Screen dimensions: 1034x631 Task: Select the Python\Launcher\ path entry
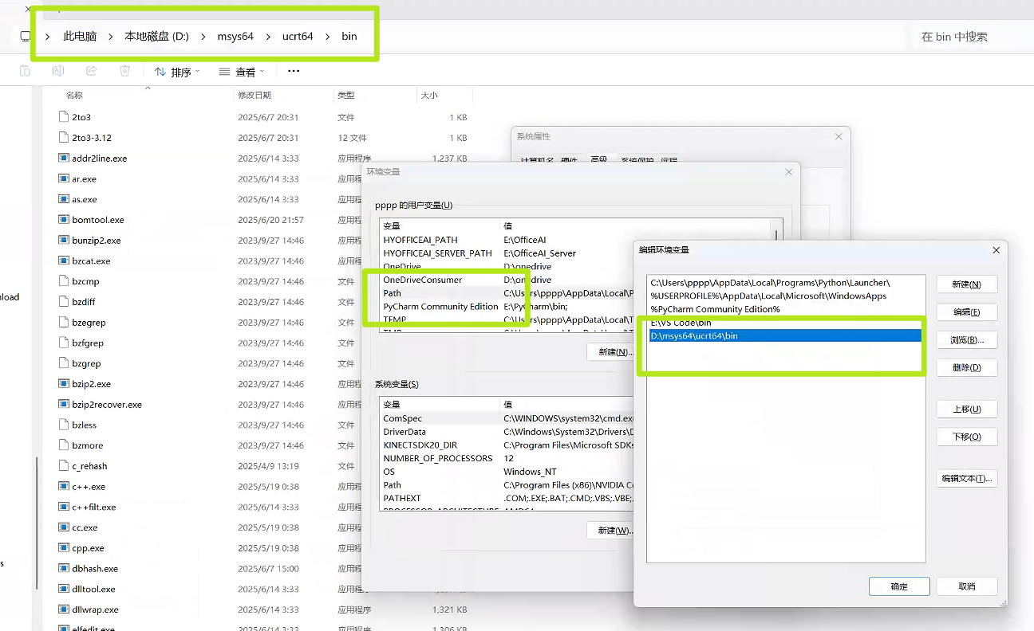coord(785,282)
